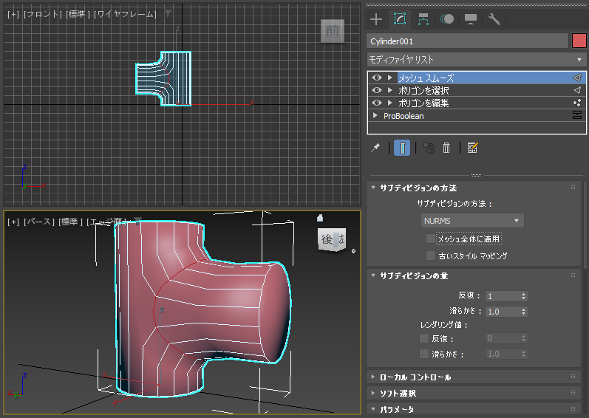Click the ローカル コントロール rollout grip handle

pos(573,377)
